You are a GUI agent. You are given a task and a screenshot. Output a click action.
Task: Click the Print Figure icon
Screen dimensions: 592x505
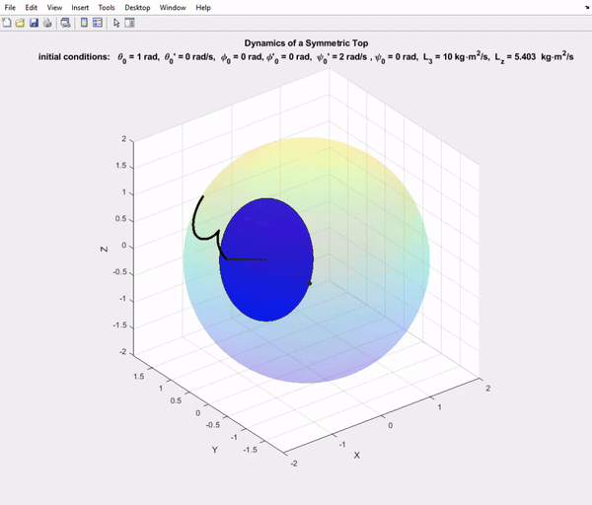tap(47, 23)
